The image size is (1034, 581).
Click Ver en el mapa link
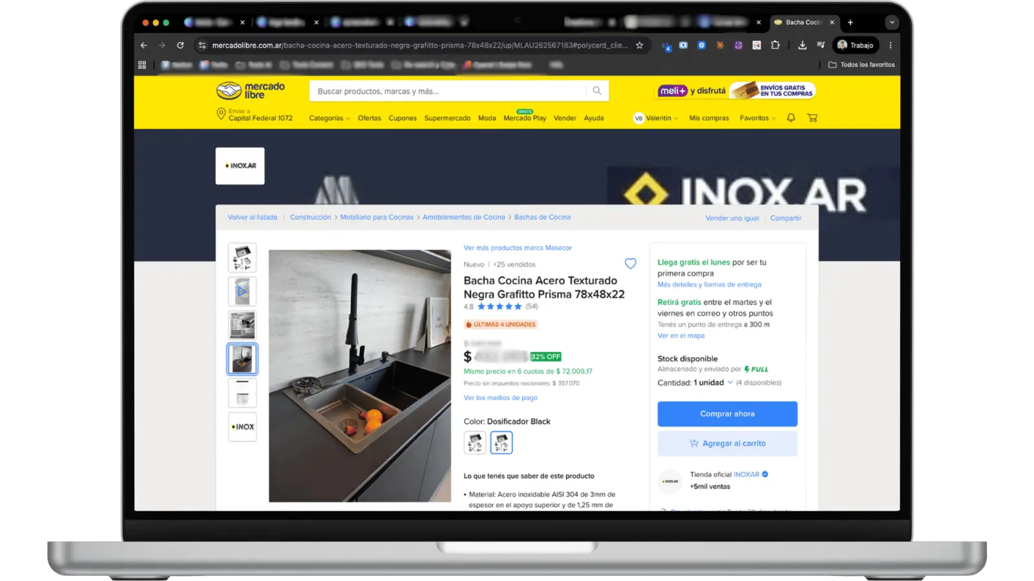(681, 336)
